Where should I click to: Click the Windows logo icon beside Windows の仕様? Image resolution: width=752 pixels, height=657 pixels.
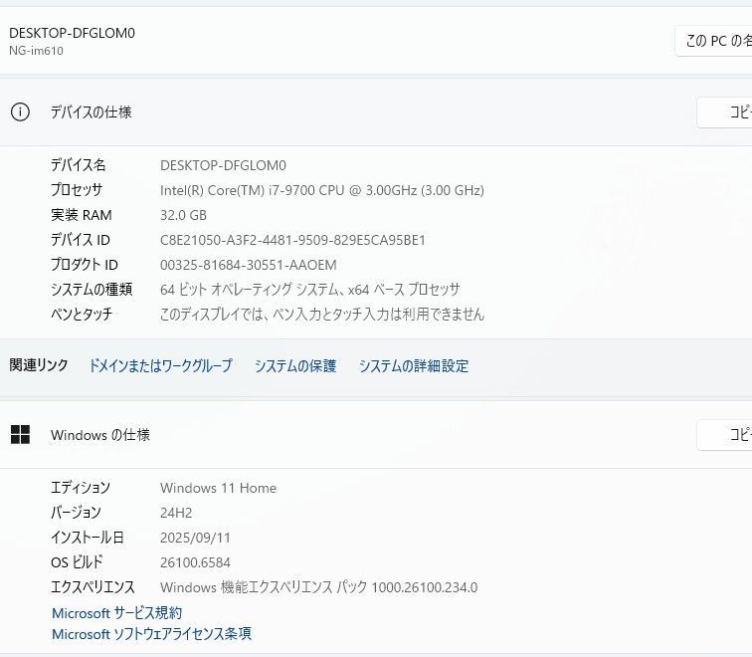pos(20,435)
